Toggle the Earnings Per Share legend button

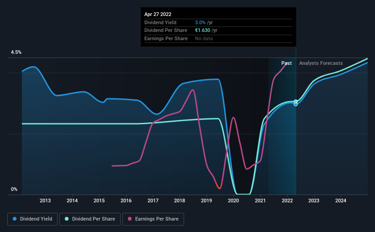click(x=153, y=219)
